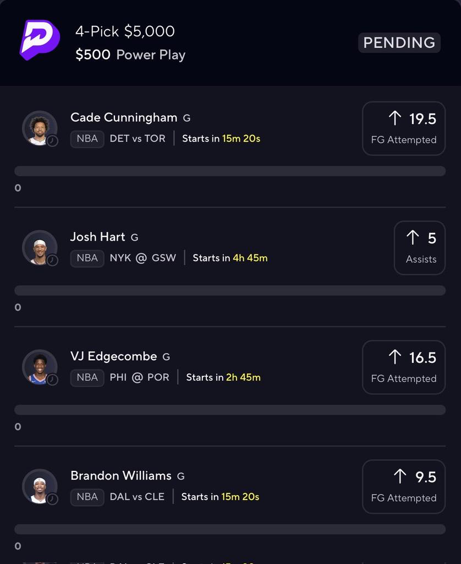Tap the NBA tag for NYK @ GSW
461x564 pixels.
pyautogui.click(x=87, y=258)
